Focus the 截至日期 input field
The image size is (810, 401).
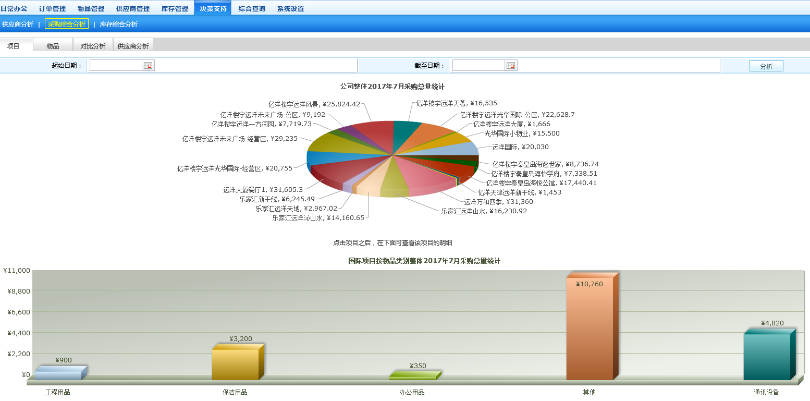coord(478,65)
